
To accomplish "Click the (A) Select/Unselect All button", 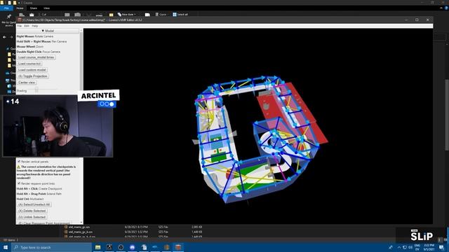I will pyautogui.click(x=34, y=204).
